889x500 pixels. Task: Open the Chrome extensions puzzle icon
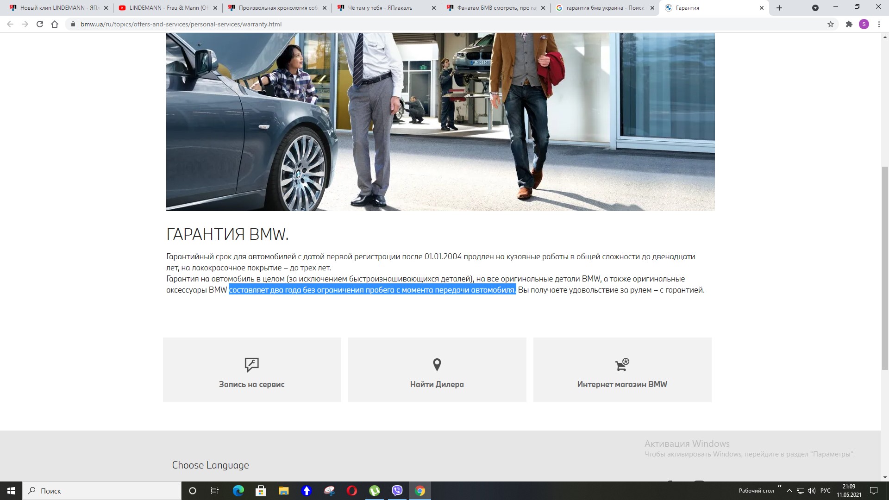pos(849,24)
